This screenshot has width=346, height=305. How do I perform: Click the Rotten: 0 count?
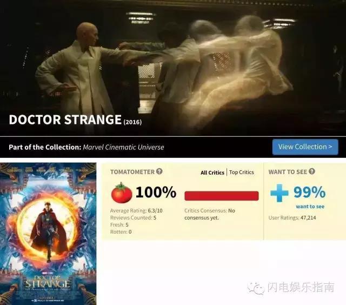click(x=121, y=232)
